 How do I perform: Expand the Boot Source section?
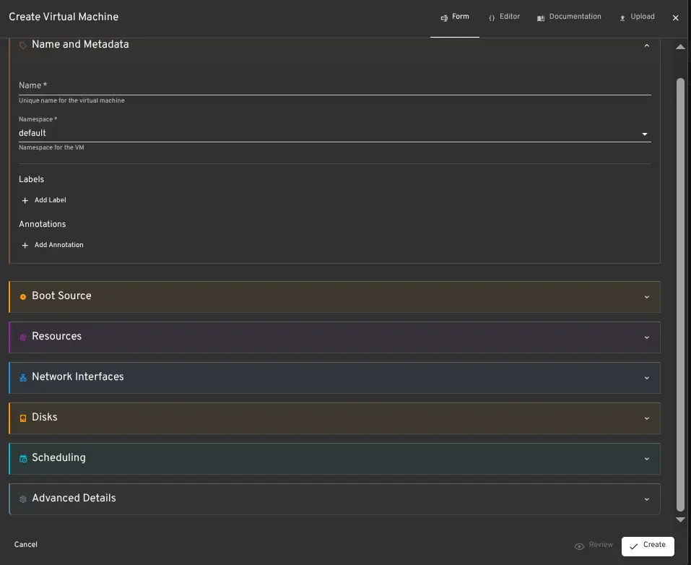(x=646, y=297)
